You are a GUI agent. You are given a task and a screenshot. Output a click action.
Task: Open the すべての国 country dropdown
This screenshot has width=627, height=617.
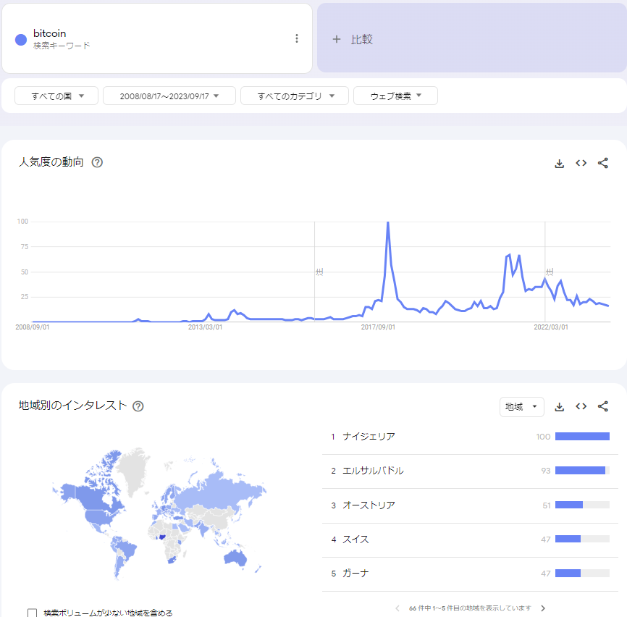click(56, 96)
